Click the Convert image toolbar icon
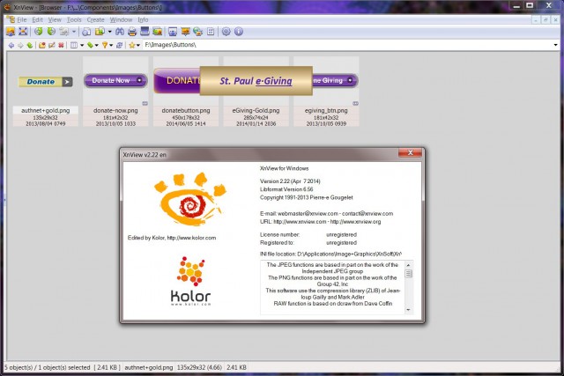 pos(86,32)
